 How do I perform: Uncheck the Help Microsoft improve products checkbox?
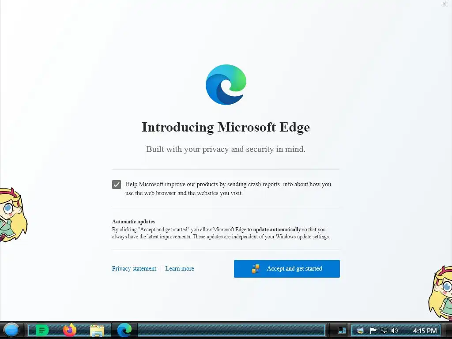click(117, 185)
